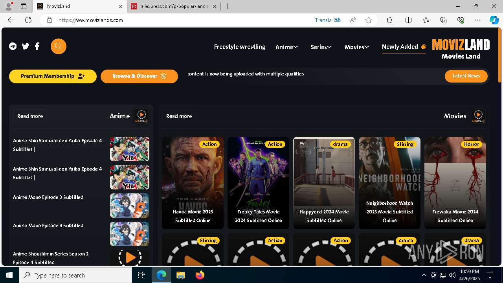Expand the Series dropdown menu
This screenshot has width=503, height=283.
click(x=321, y=47)
